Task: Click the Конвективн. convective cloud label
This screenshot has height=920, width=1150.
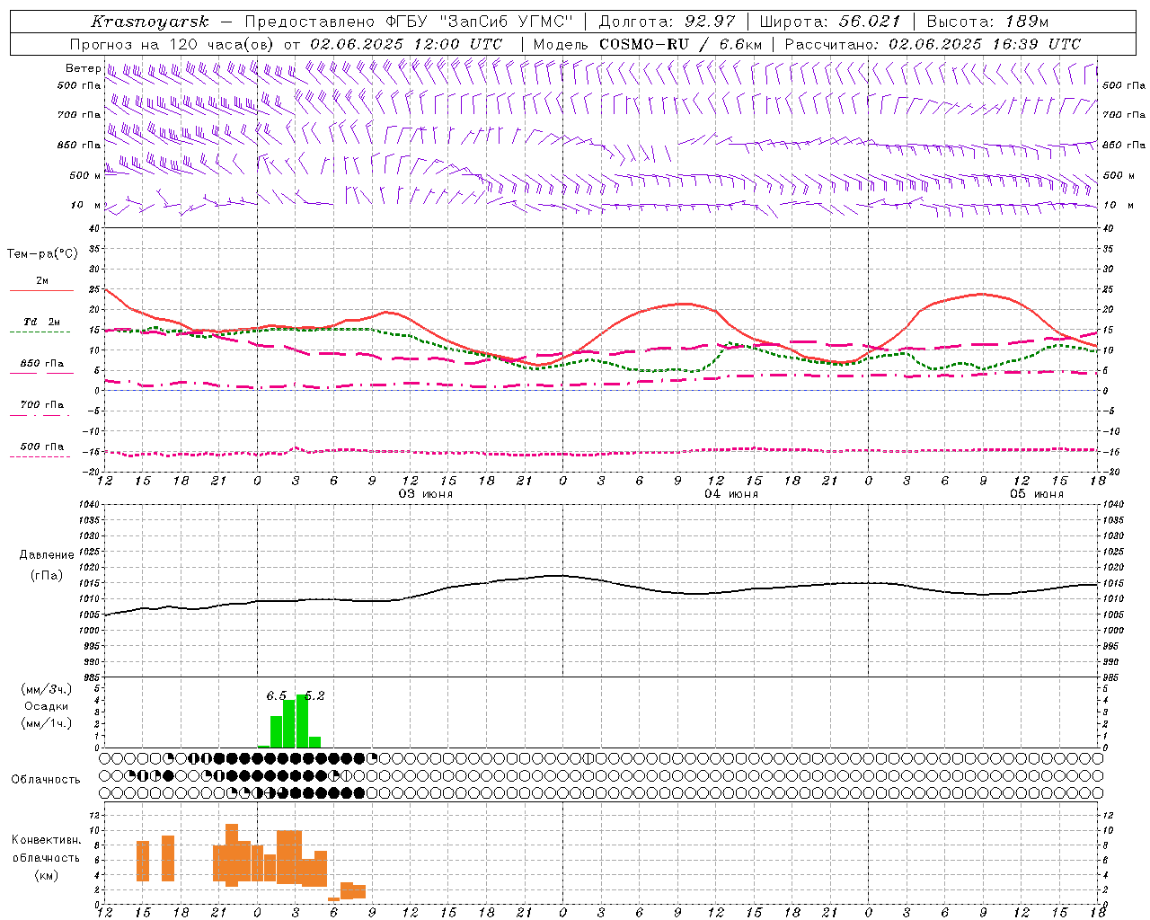Action: (x=46, y=840)
